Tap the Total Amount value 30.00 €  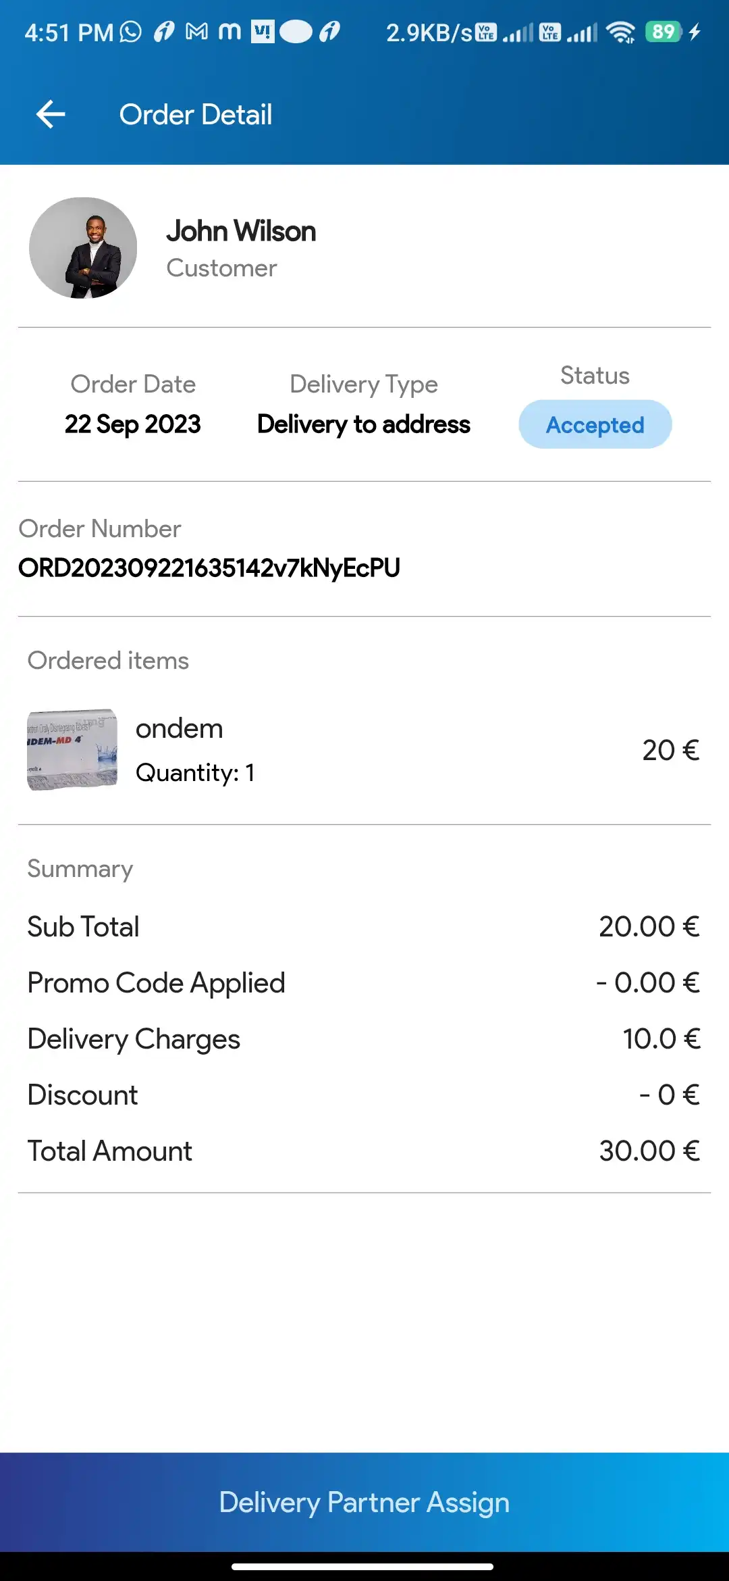tap(649, 1151)
